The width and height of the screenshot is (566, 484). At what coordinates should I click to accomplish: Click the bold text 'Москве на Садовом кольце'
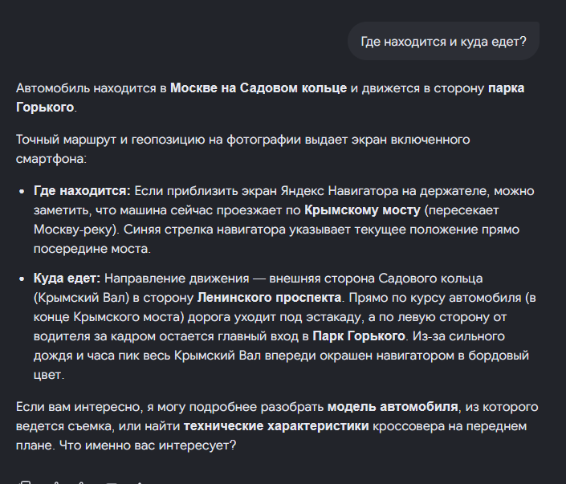[259, 88]
